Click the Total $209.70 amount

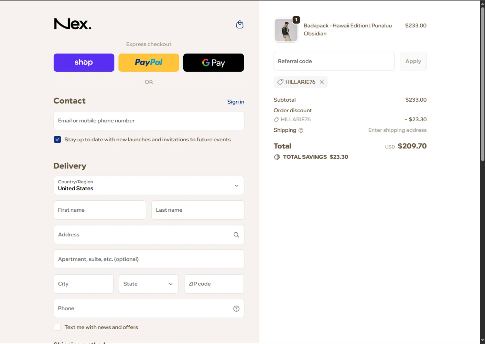coord(412,146)
